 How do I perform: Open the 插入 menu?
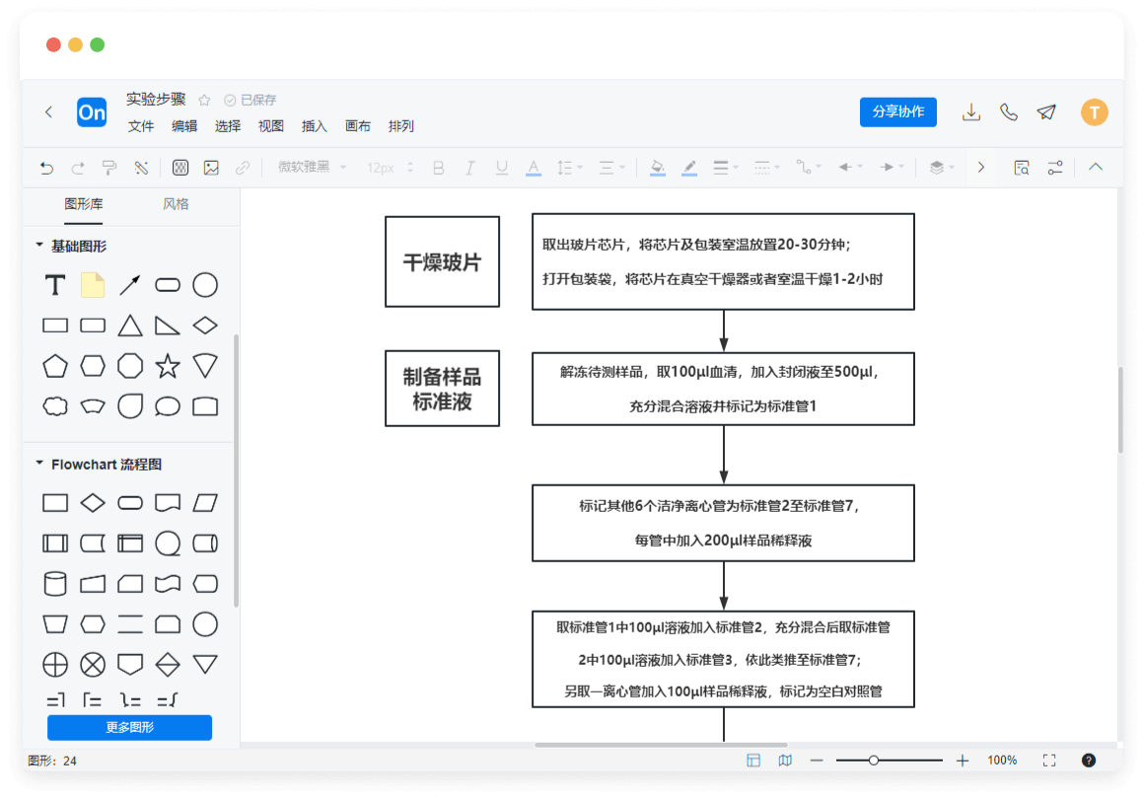[314, 126]
